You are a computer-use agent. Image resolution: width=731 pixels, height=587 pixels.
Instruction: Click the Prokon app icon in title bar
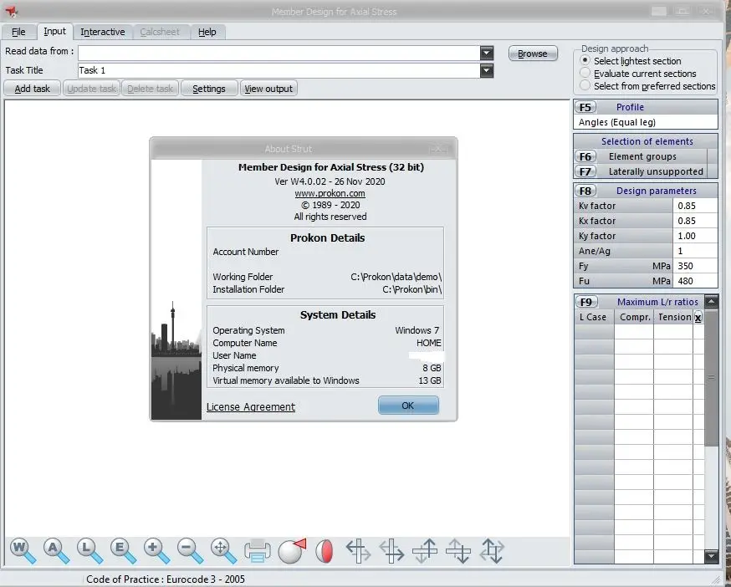point(12,11)
